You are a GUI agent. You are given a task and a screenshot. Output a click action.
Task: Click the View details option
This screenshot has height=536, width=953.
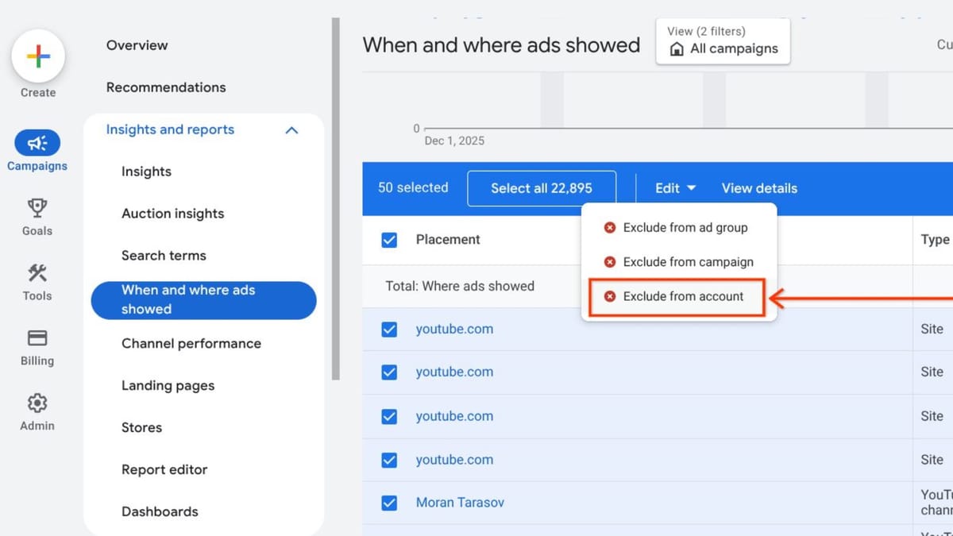click(x=758, y=188)
